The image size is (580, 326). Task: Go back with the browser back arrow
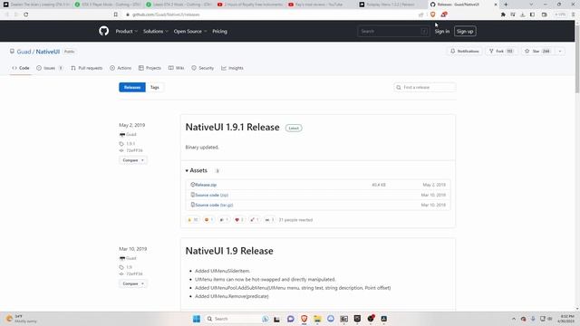coord(6,14)
